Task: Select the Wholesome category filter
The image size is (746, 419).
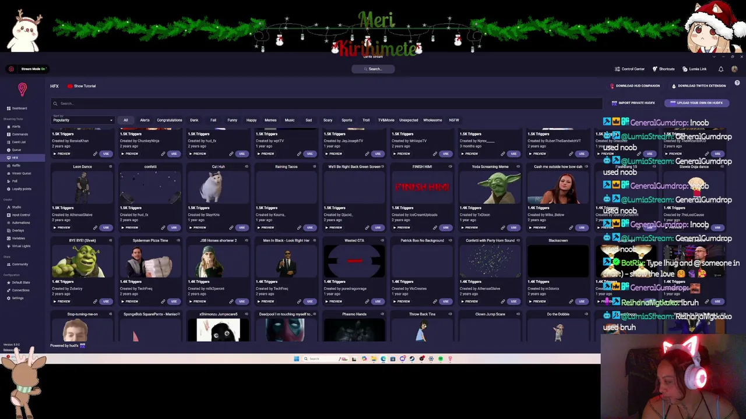Action: click(x=432, y=120)
